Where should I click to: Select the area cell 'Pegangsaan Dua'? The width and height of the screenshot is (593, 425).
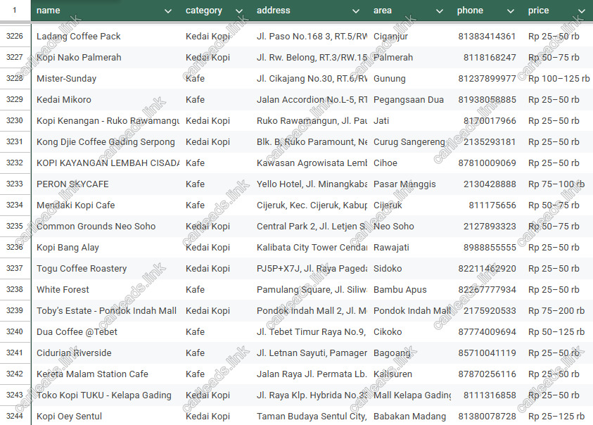[x=410, y=100]
